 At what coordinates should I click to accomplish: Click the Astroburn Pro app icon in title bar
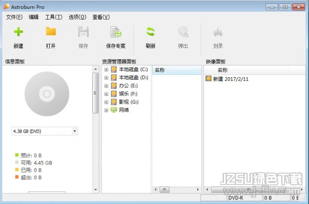point(6,7)
